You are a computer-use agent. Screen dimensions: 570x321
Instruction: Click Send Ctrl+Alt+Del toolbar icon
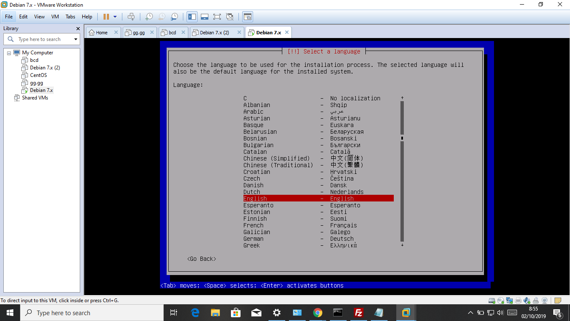click(x=131, y=17)
